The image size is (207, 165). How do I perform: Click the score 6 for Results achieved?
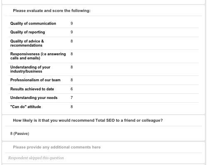tap(72, 89)
